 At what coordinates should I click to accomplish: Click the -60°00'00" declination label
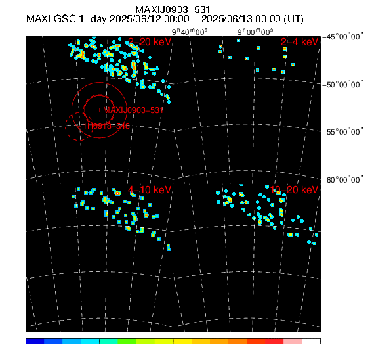click(x=342, y=180)
